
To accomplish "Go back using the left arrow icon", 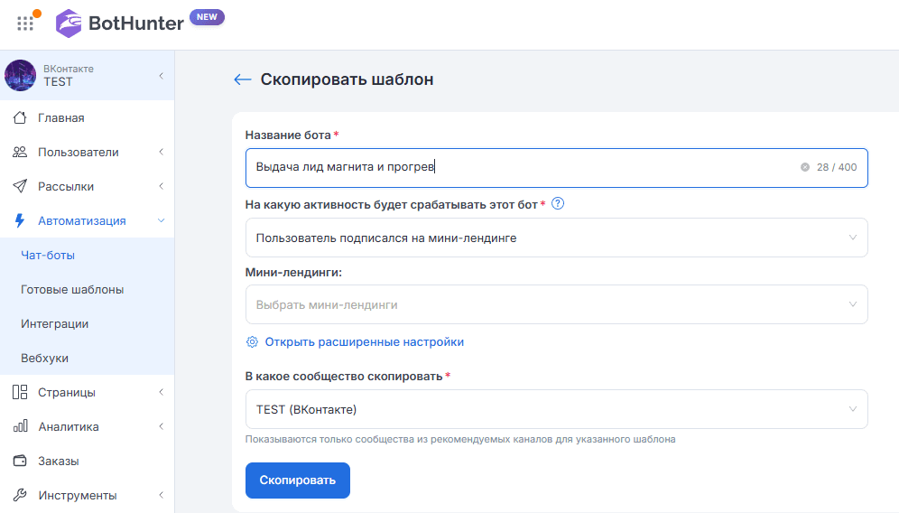I will click(243, 79).
